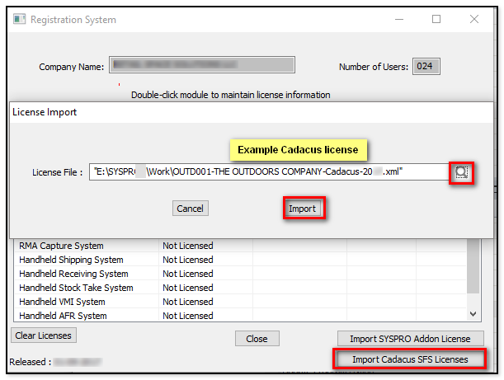Select the Number of Users field
The width and height of the screenshot is (504, 380).
coord(425,66)
